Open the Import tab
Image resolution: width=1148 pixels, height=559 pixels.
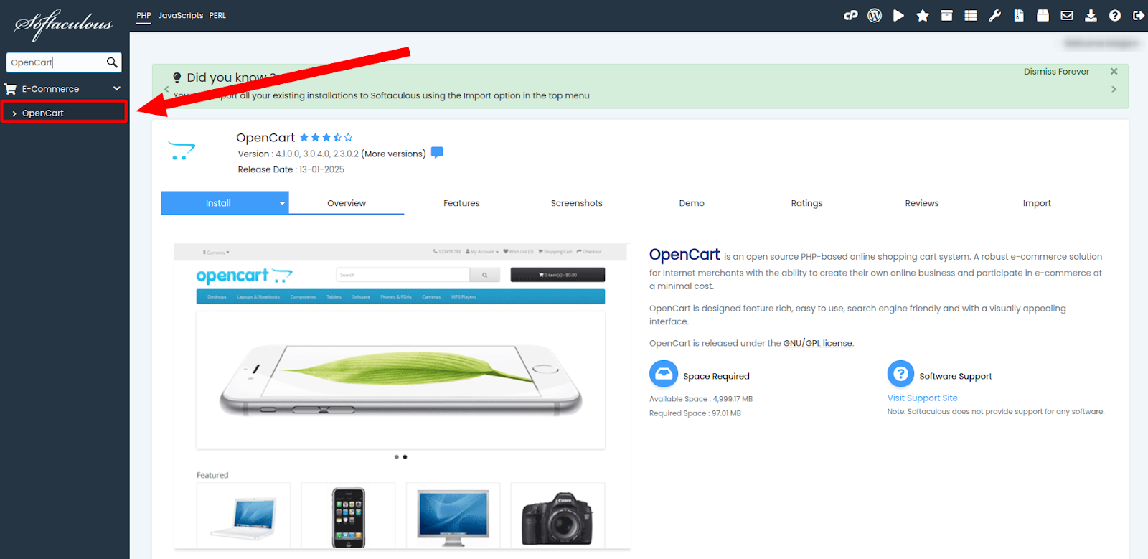point(1037,203)
